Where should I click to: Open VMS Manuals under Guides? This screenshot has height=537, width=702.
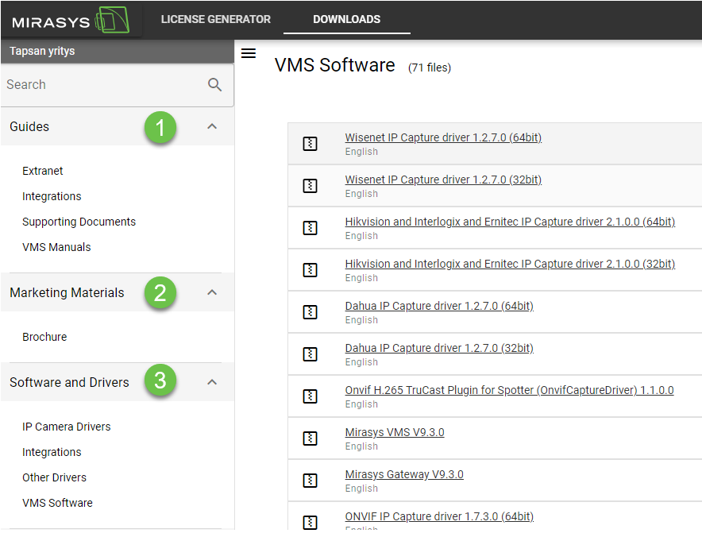[56, 247]
